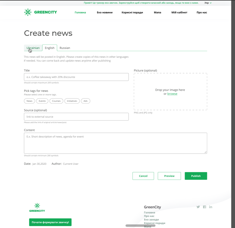Click the browse link to upload a picture
235x228 pixels.
172,94
